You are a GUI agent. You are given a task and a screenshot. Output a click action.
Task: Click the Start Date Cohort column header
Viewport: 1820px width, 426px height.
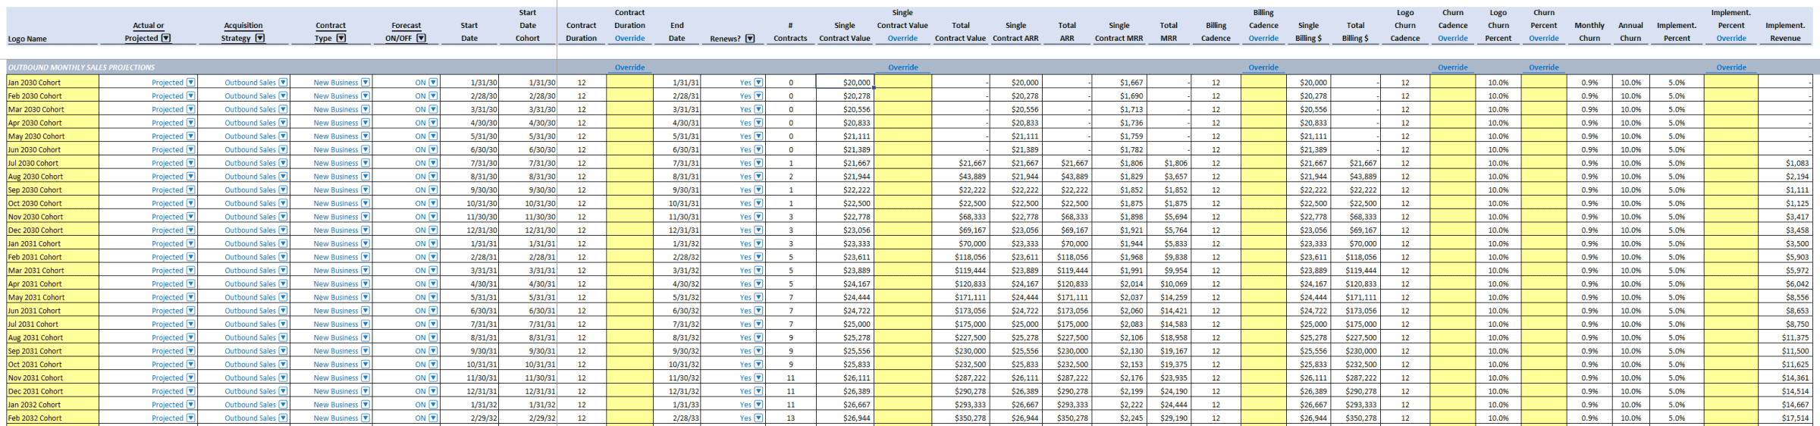pyautogui.click(x=528, y=25)
